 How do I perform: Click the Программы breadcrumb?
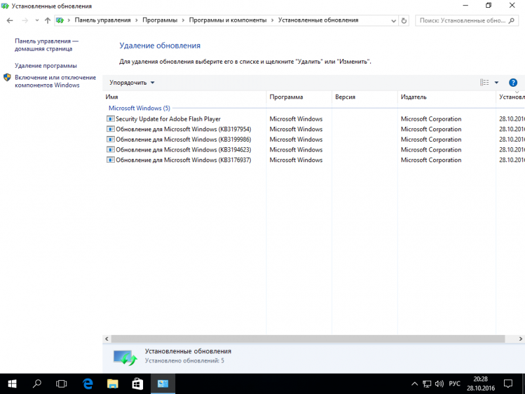tap(160, 20)
